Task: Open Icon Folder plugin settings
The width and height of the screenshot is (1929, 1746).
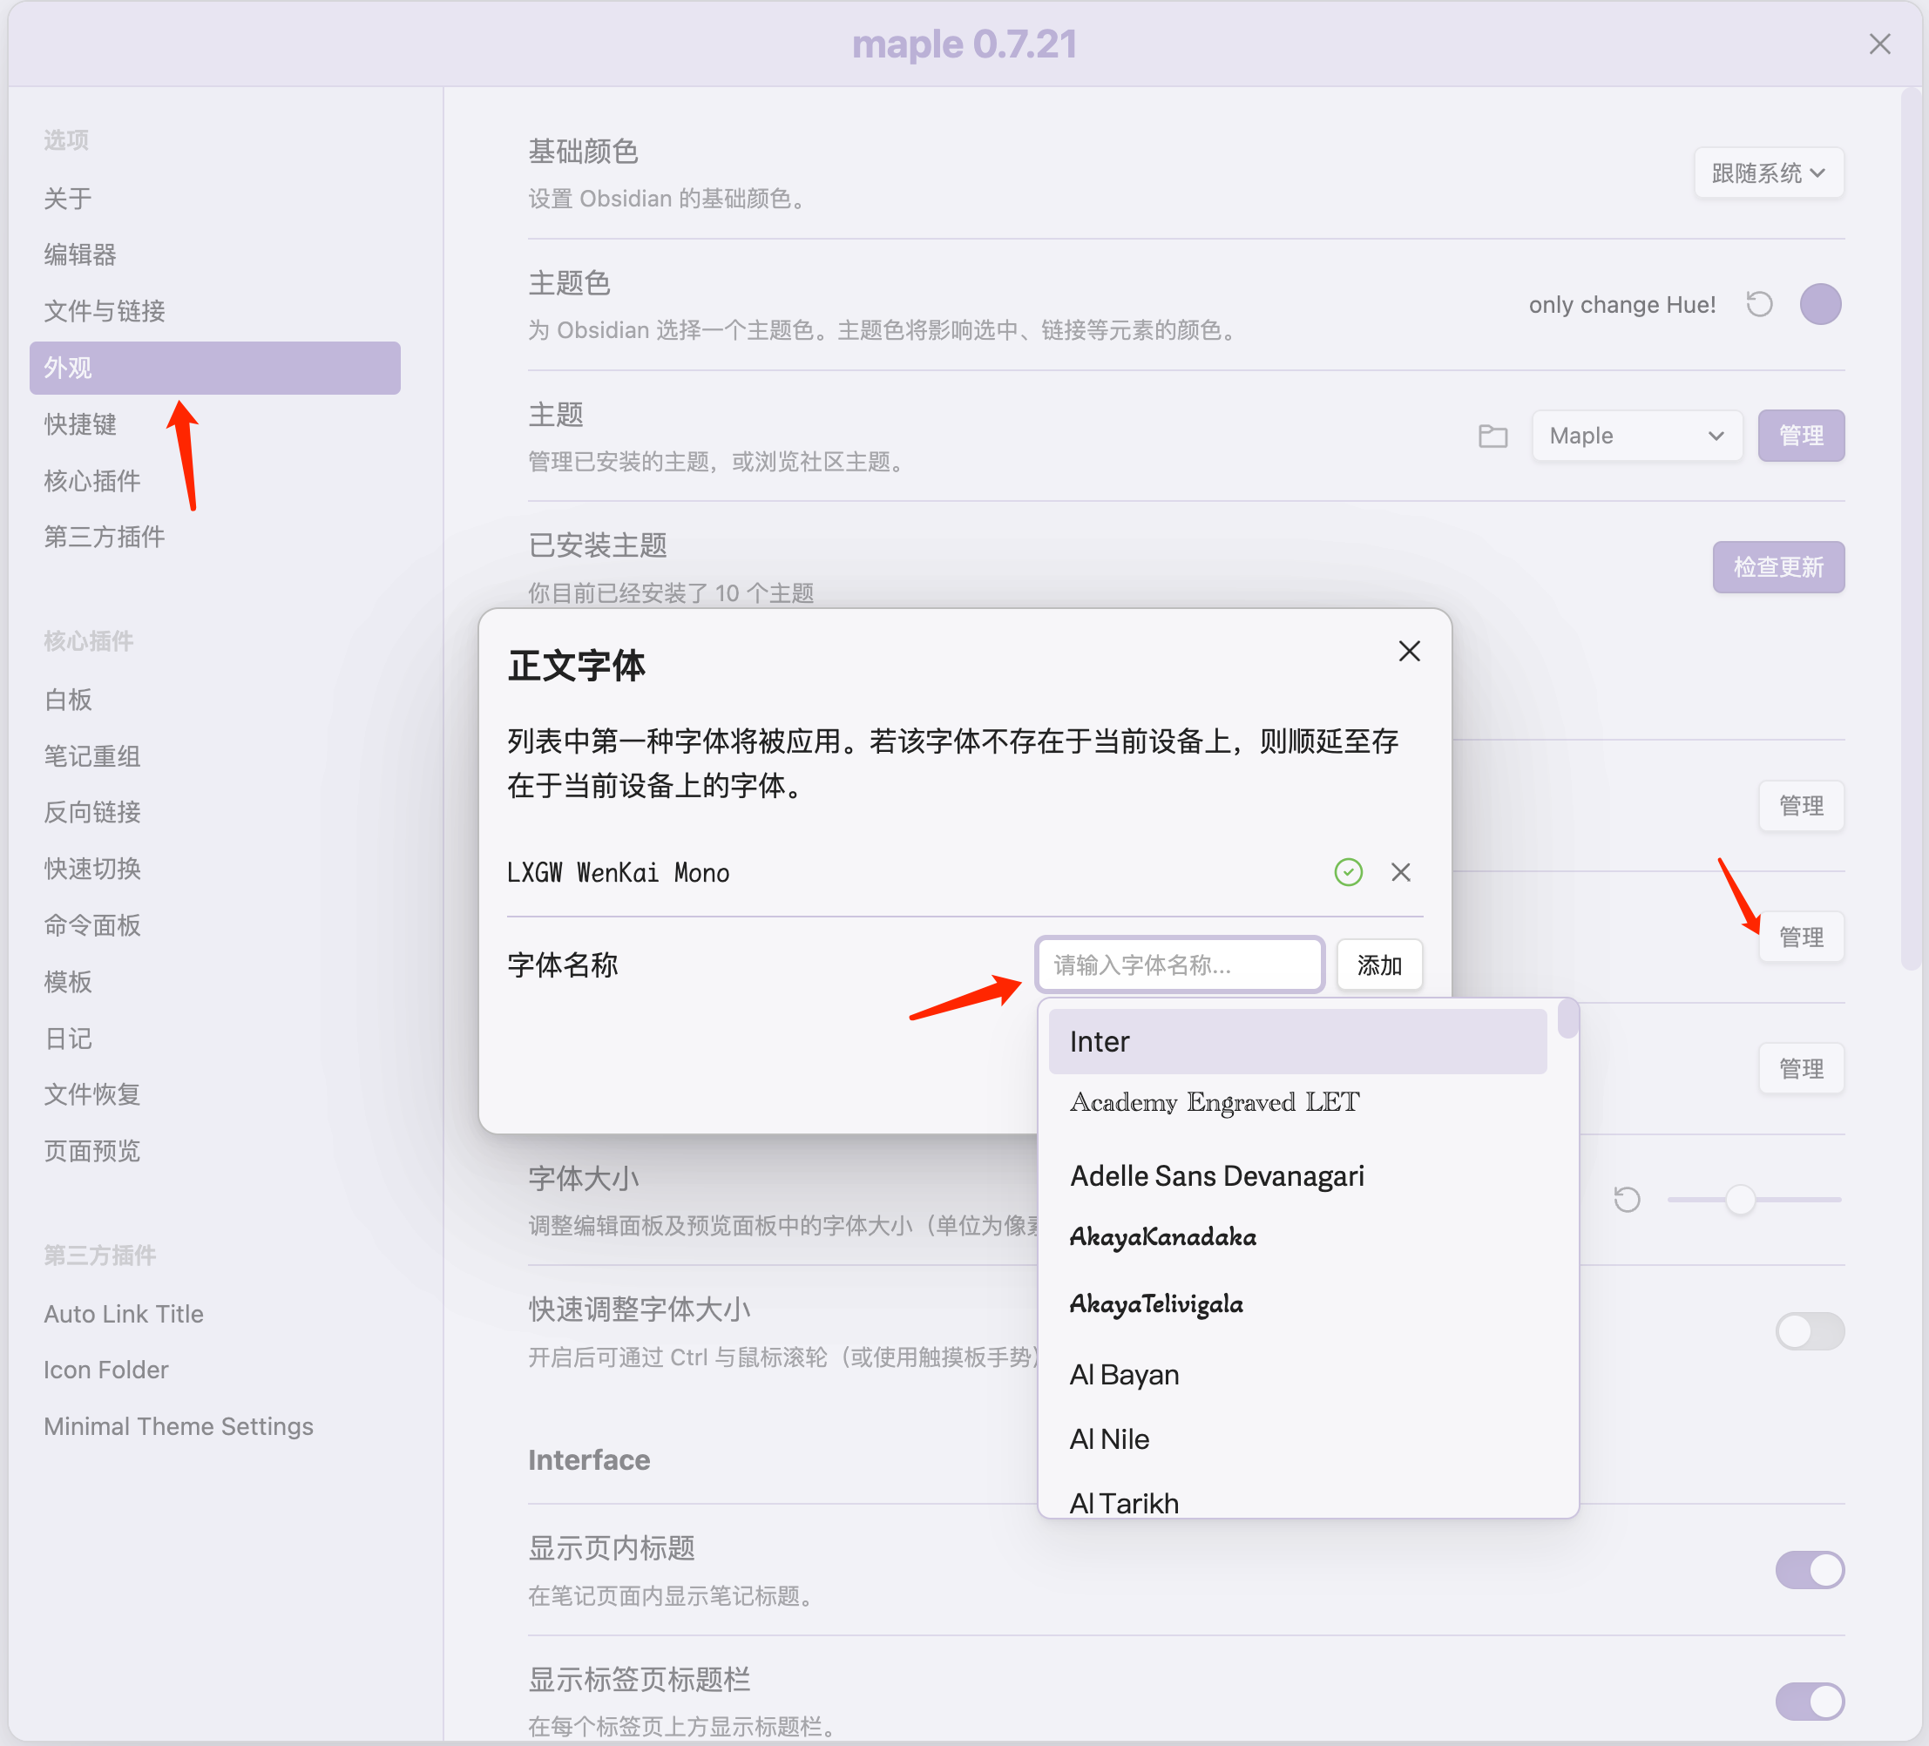Action: (215, 1370)
